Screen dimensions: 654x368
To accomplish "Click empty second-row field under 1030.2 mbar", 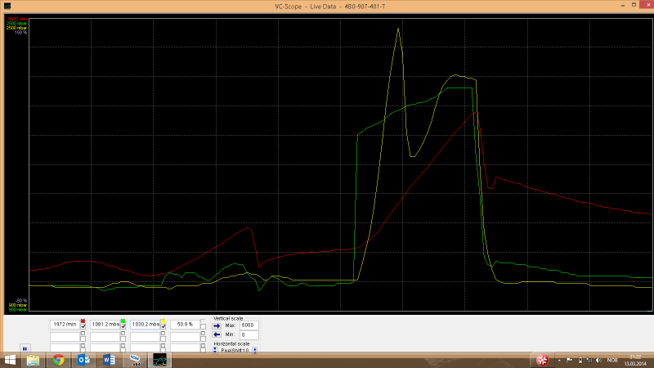I will (x=145, y=336).
